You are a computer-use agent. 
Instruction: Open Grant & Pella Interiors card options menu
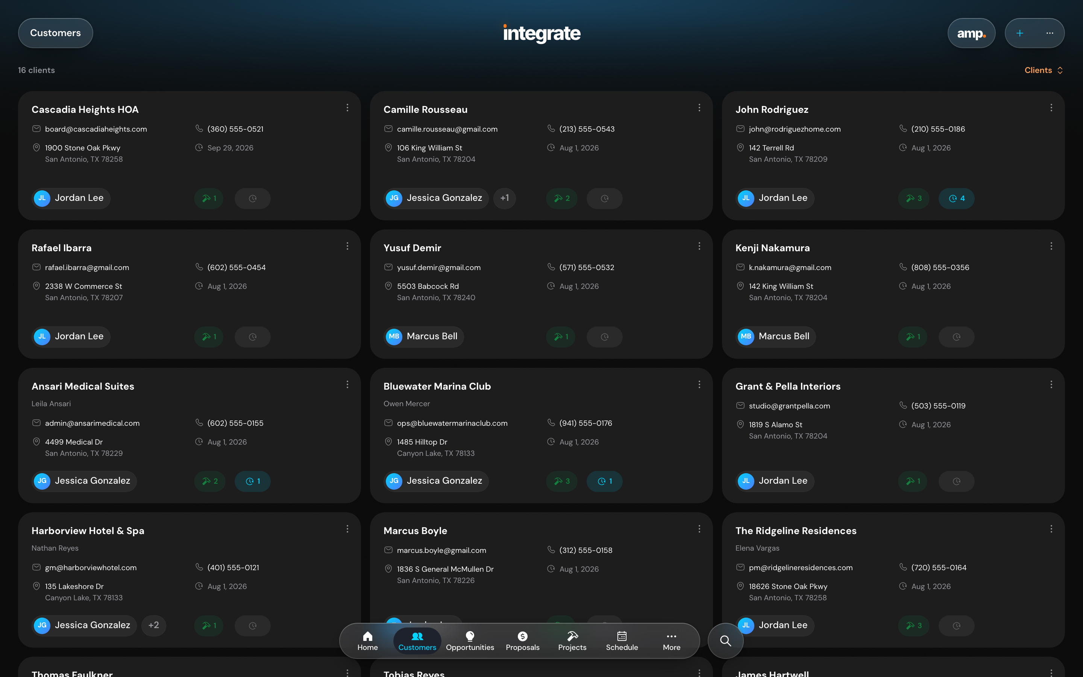1051,385
